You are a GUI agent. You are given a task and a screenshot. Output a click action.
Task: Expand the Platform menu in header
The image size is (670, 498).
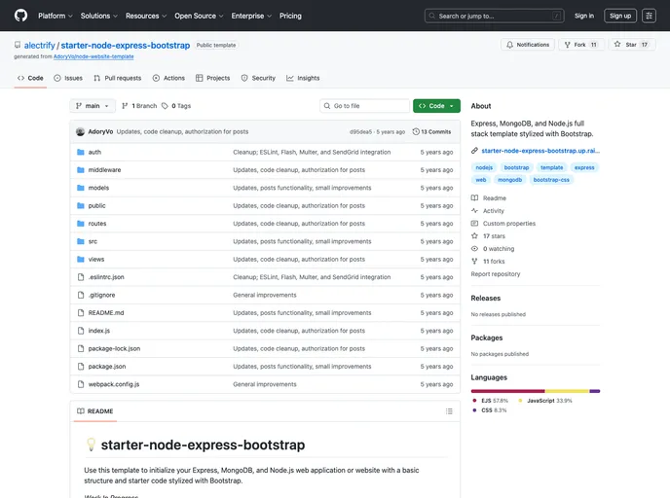point(55,16)
